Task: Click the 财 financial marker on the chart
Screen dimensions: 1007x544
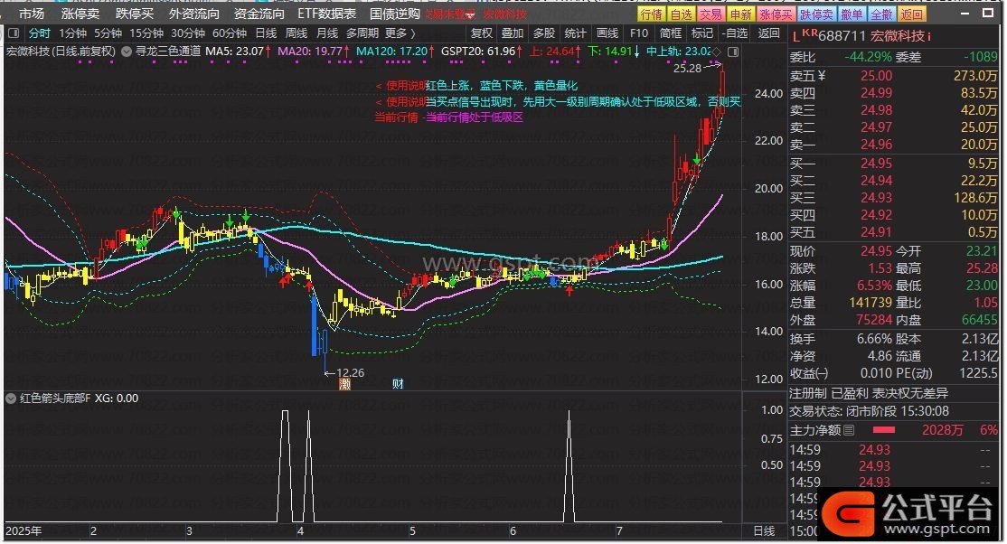Action: [x=398, y=384]
